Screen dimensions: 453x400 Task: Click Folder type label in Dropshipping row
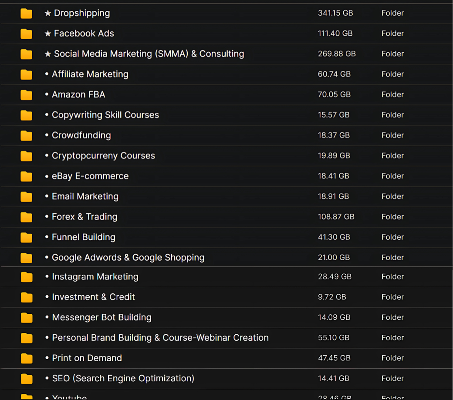click(x=392, y=13)
